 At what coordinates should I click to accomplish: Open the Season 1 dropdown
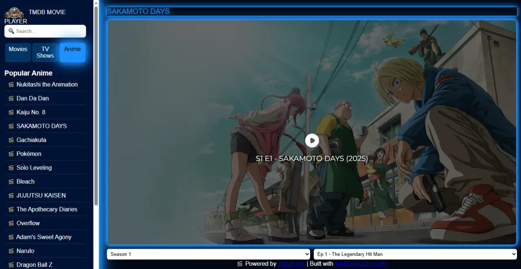click(209, 254)
